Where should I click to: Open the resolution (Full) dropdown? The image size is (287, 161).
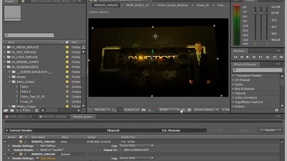point(170,110)
